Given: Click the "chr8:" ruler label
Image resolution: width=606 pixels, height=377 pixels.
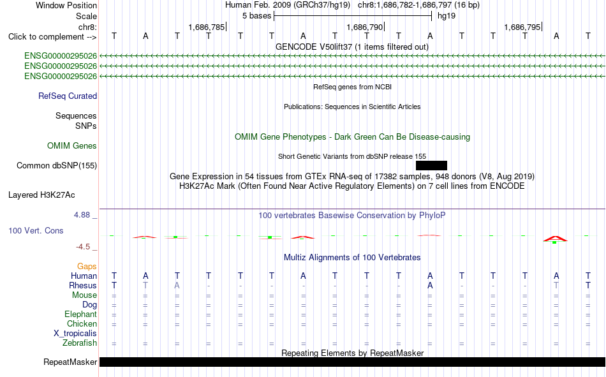Looking at the screenshot, I should (87, 27).
